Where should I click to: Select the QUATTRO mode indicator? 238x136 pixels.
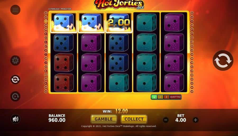tap(175, 97)
